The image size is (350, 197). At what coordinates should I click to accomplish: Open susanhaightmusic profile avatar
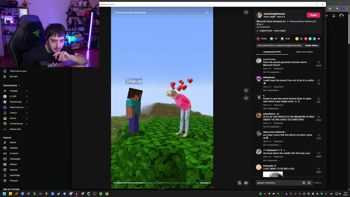[259, 15]
